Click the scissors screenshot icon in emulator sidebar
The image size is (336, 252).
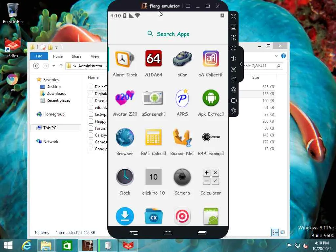coord(234,69)
